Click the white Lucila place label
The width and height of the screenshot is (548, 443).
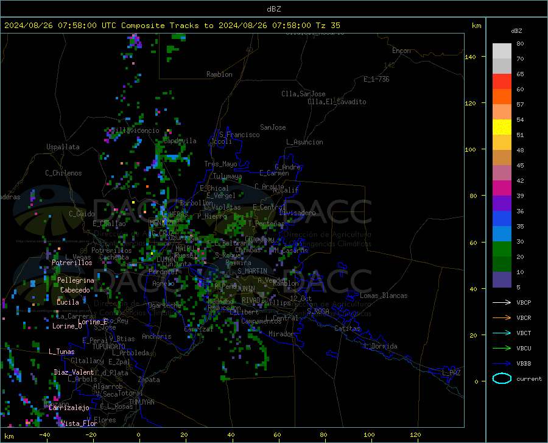68,302
